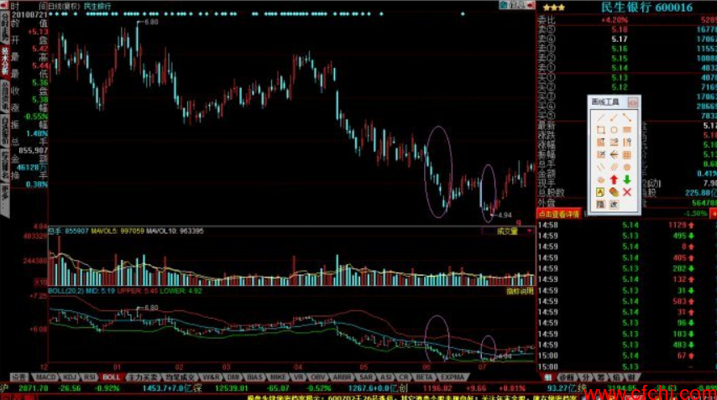Place a green down-arrow marker
Image resolution: width=717 pixels, height=400 pixels.
[x=627, y=180]
